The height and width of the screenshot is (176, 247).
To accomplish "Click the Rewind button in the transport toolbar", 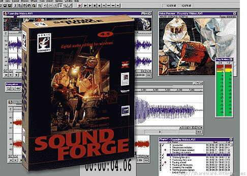I will click(109, 6).
